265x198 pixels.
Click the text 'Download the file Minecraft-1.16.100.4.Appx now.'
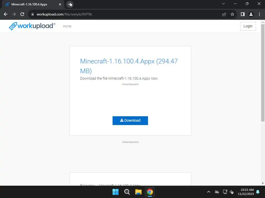(x=119, y=78)
